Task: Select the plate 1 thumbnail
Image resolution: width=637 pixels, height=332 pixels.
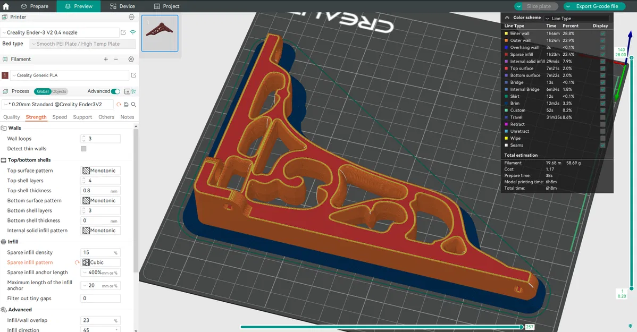Action: [160, 33]
